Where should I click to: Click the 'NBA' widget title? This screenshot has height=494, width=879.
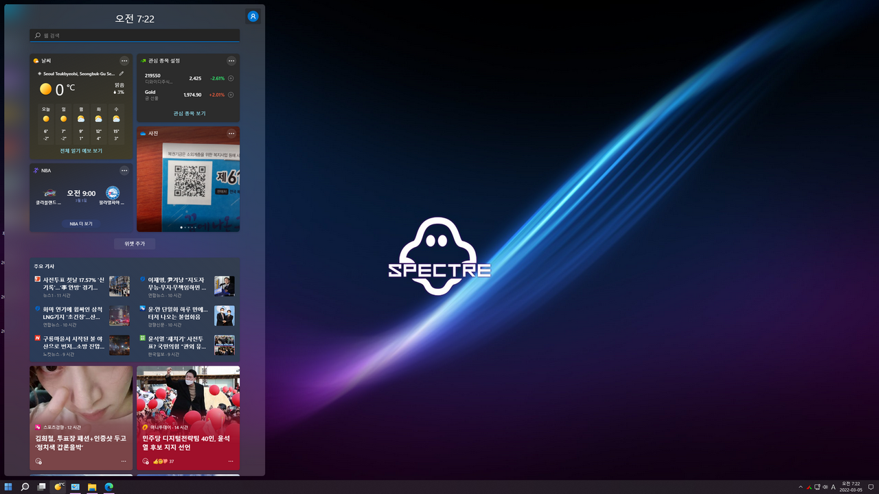(x=46, y=170)
